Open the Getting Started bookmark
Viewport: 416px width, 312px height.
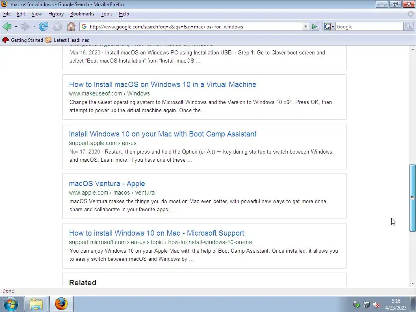(23, 40)
